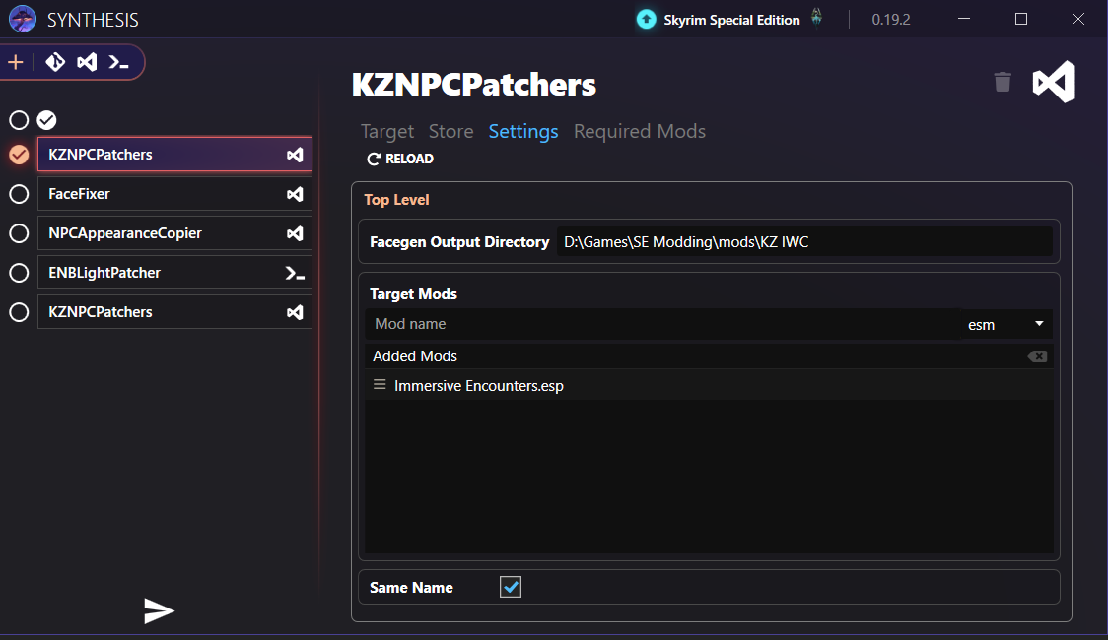Open the Store tab

450,131
